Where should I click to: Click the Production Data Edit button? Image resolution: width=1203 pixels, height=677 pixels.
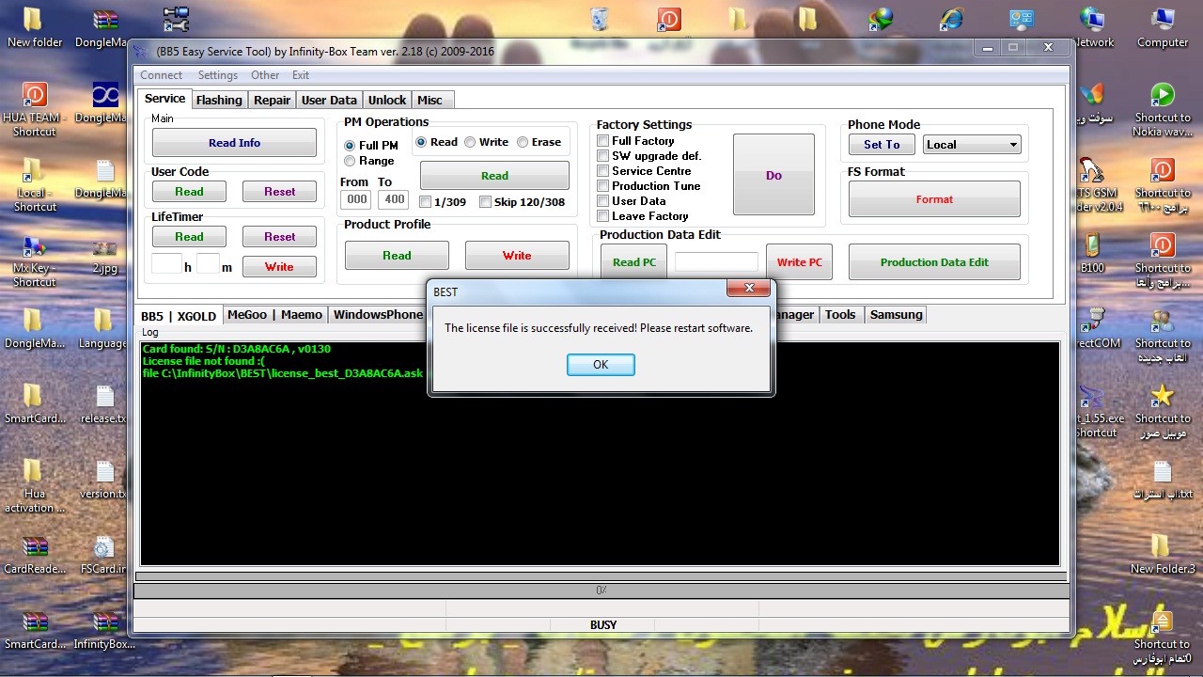pyautogui.click(x=934, y=262)
